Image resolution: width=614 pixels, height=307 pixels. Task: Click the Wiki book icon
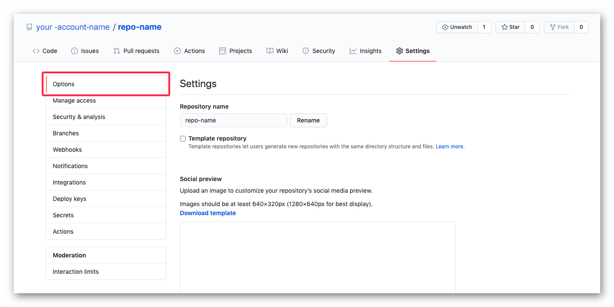[x=270, y=51]
